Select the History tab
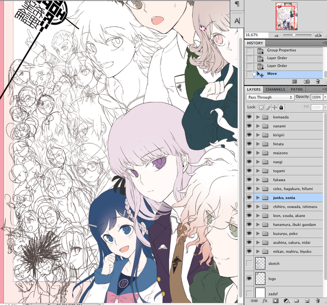This screenshot has height=305, width=327. (255, 43)
